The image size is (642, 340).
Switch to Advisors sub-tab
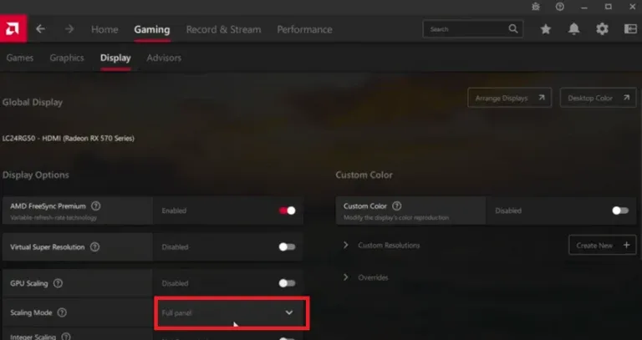[164, 58]
